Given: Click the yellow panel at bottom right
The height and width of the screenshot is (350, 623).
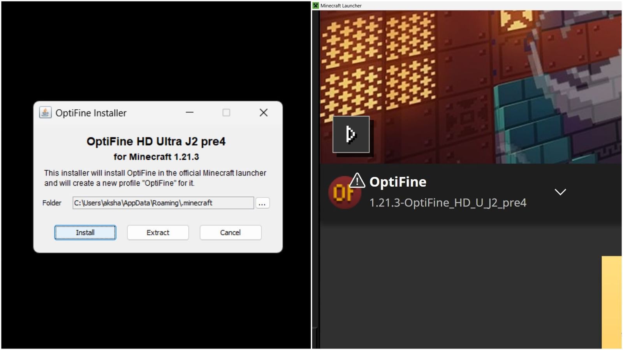Looking at the screenshot, I should coord(613,303).
